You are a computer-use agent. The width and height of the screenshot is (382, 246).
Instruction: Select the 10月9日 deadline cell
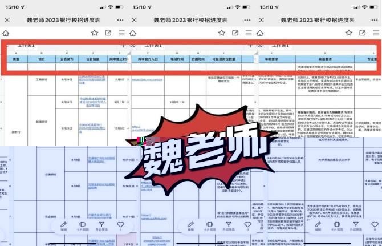click(x=118, y=128)
